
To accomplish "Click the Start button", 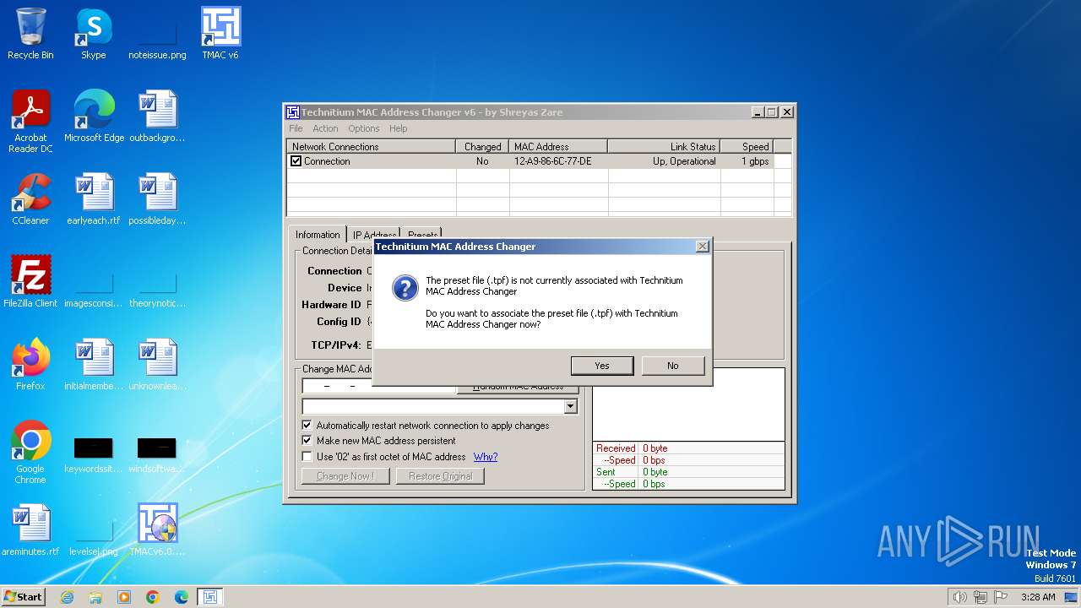I will pyautogui.click(x=24, y=597).
